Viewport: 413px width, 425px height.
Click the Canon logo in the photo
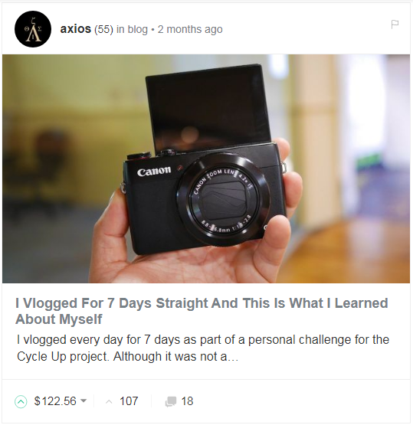[154, 171]
